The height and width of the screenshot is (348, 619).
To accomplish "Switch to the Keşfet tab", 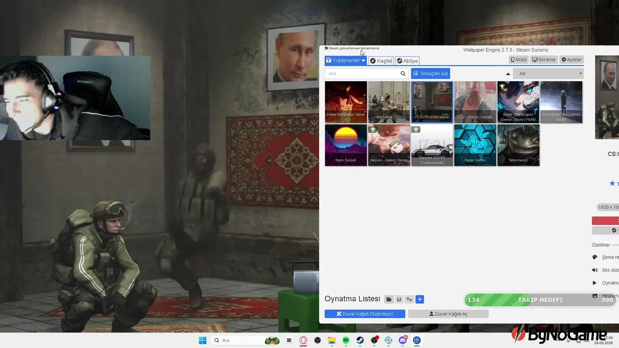I will (x=381, y=61).
